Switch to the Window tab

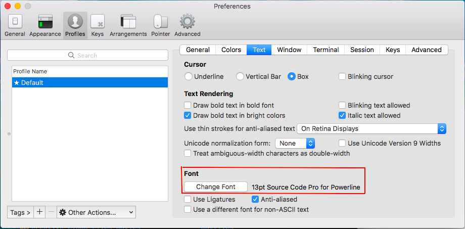(289, 50)
